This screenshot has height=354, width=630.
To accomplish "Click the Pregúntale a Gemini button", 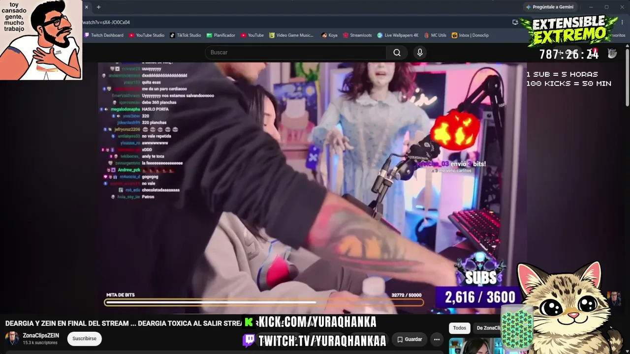I will coord(549,7).
